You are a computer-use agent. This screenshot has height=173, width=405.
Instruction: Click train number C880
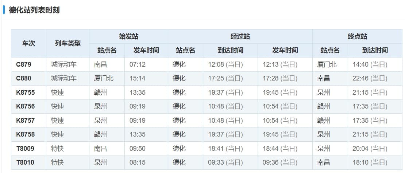[x=24, y=78]
